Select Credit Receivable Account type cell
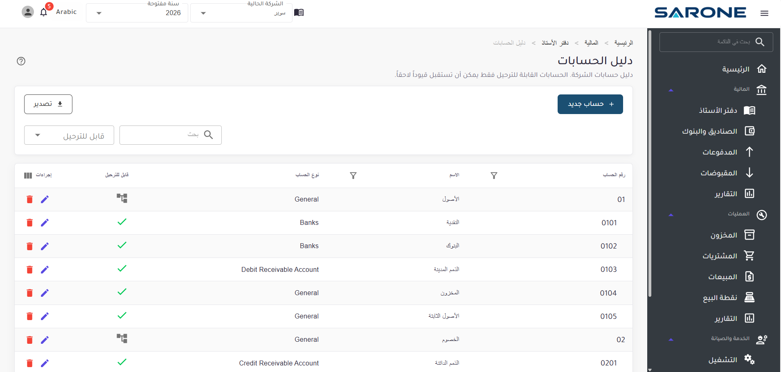This screenshot has height=372, width=781. [279, 363]
